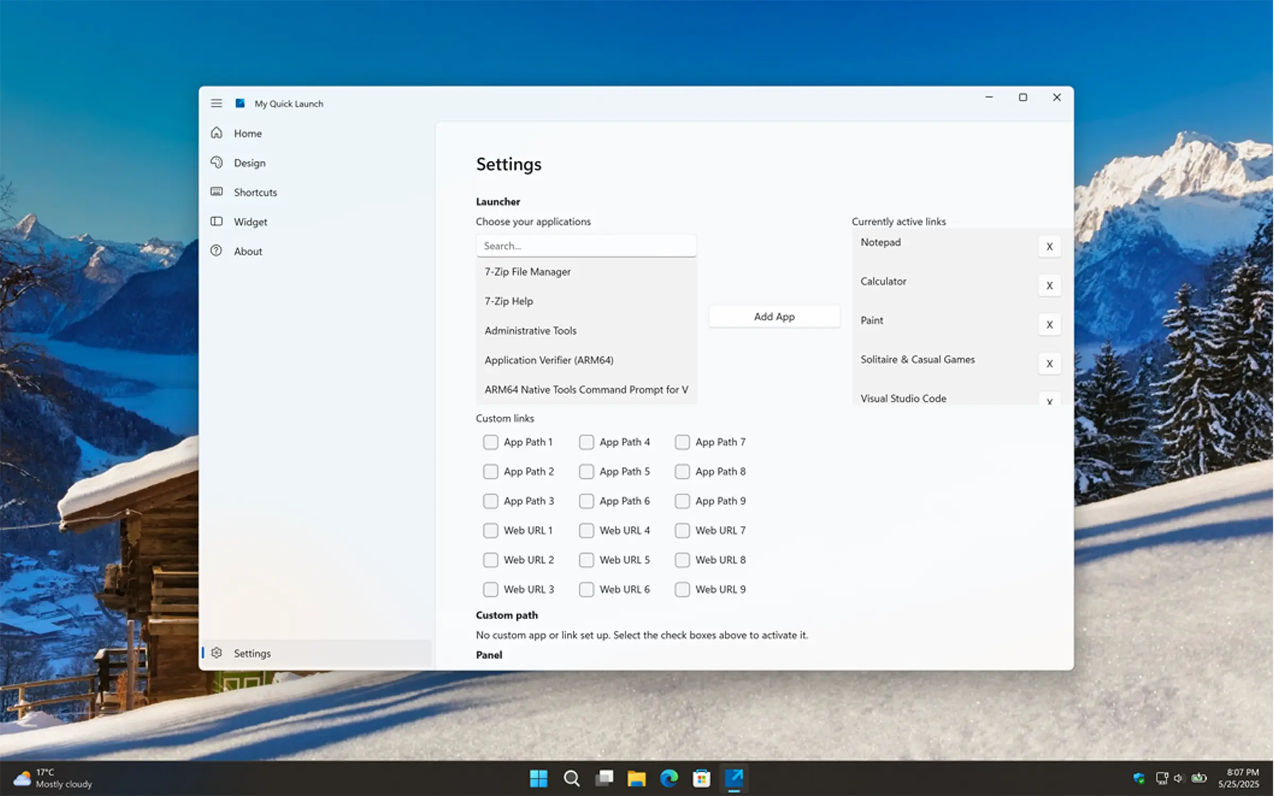Open network settings tray icon
The width and height of the screenshot is (1274, 796).
coord(1162,778)
